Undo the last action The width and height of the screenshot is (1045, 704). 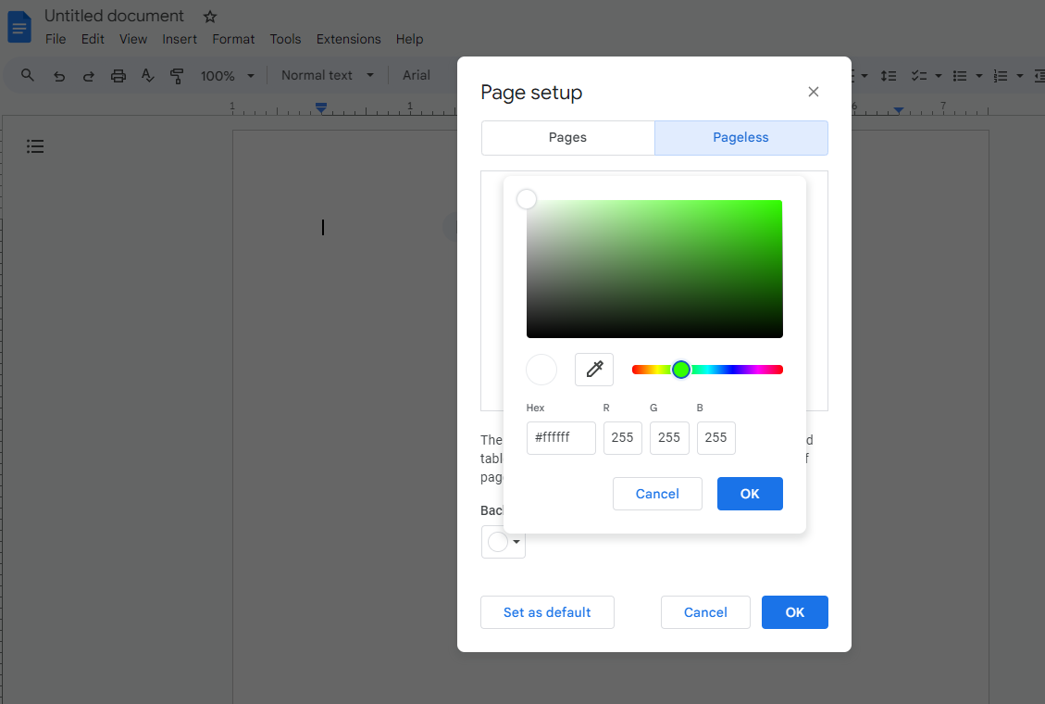59,76
